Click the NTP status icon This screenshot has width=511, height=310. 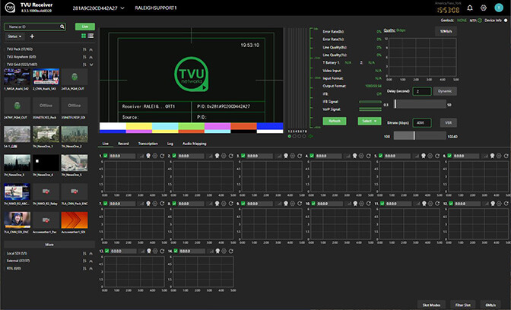[x=480, y=21]
